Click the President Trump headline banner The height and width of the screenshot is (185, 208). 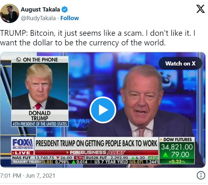tap(96, 143)
